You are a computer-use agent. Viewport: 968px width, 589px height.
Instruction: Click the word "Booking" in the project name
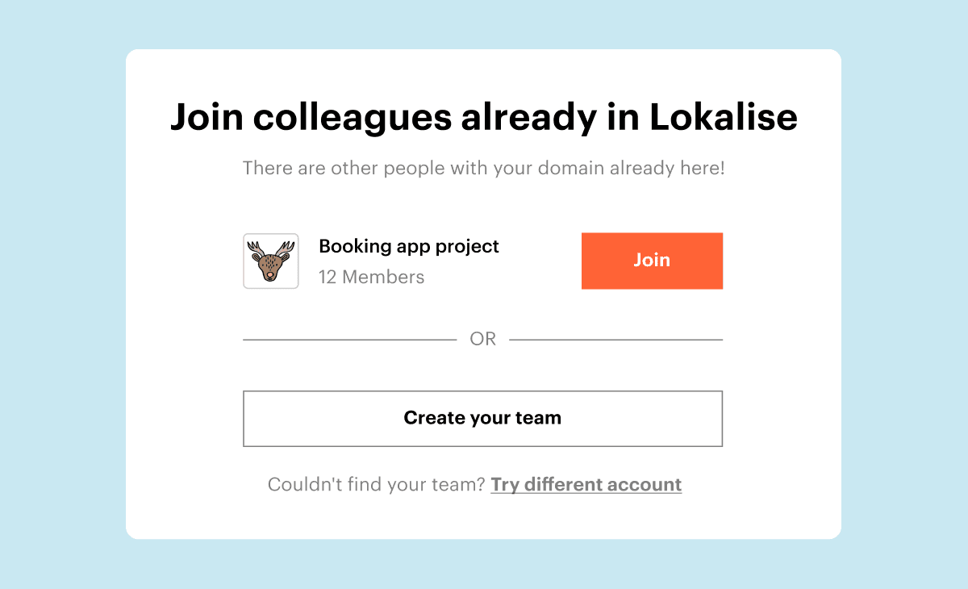click(354, 246)
